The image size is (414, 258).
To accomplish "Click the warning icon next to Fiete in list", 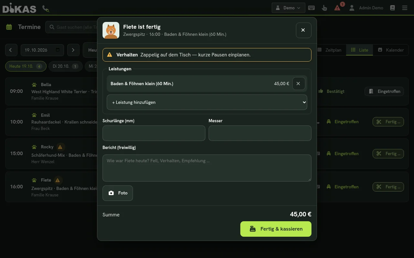I will pos(58,180).
